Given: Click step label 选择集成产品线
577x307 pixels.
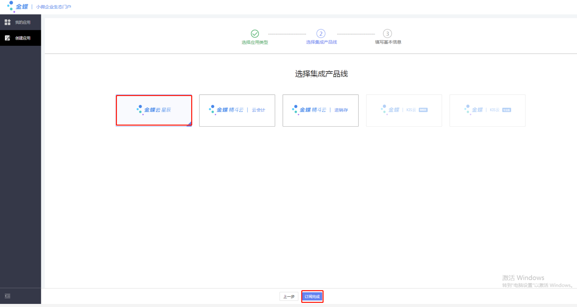Looking at the screenshot, I should 322,42.
